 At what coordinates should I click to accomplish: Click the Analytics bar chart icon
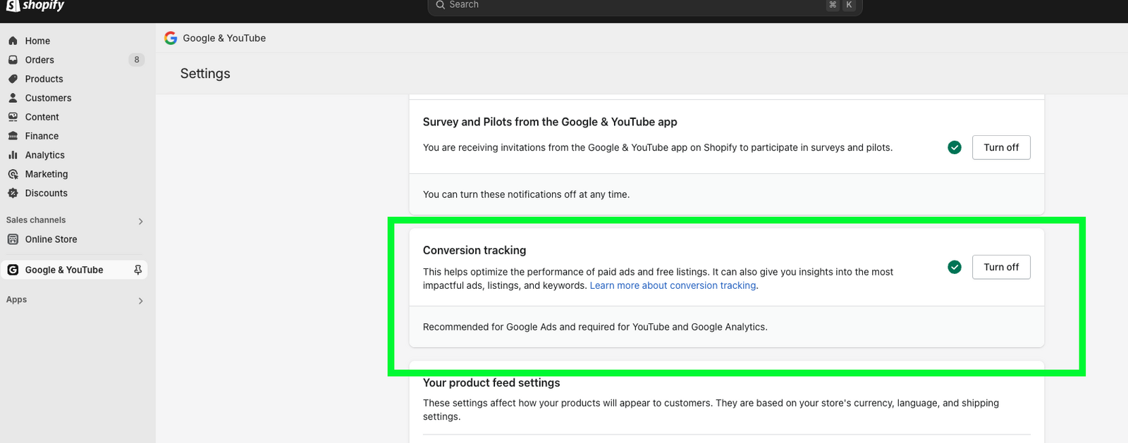[x=13, y=155]
